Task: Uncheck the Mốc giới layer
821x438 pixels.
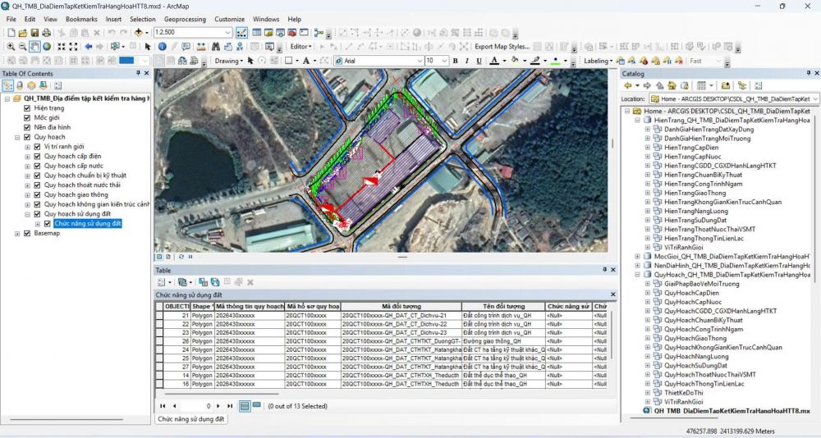Action: click(27, 118)
